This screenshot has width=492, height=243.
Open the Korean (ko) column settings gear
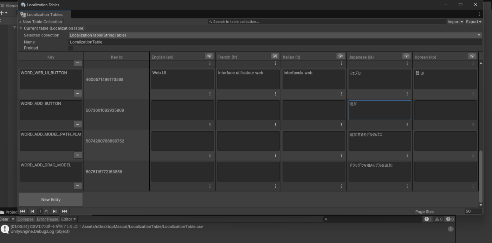(x=472, y=56)
